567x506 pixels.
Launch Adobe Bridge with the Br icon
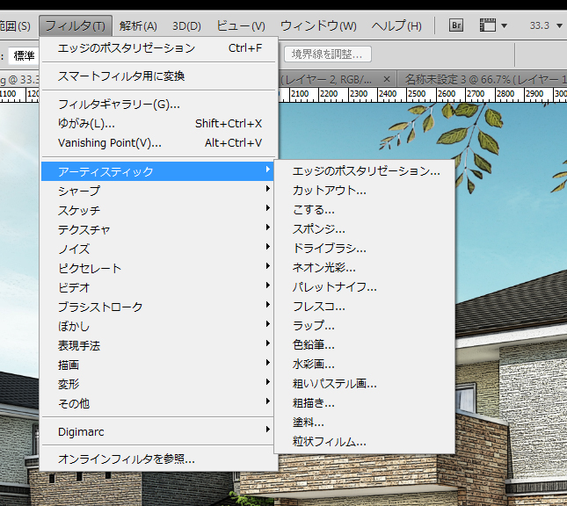(x=456, y=25)
